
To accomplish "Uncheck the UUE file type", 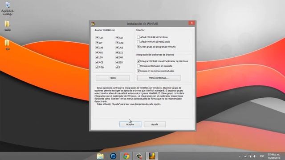I will point(117,48).
